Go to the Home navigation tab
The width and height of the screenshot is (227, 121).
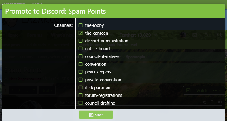pyautogui.click(x=13, y=35)
